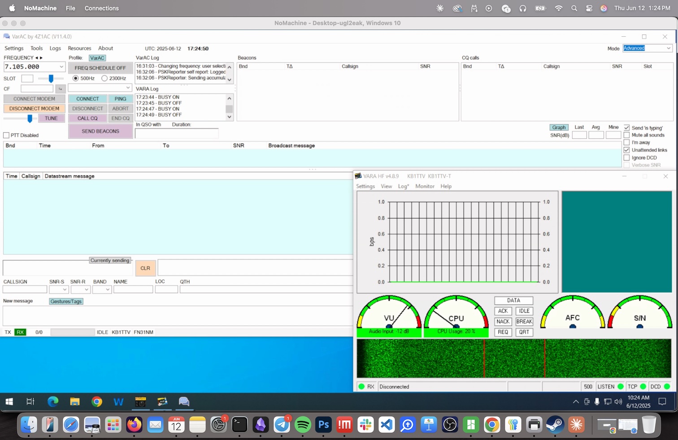Open Slack from the macOS Dock
678x440 pixels.
coord(366,424)
